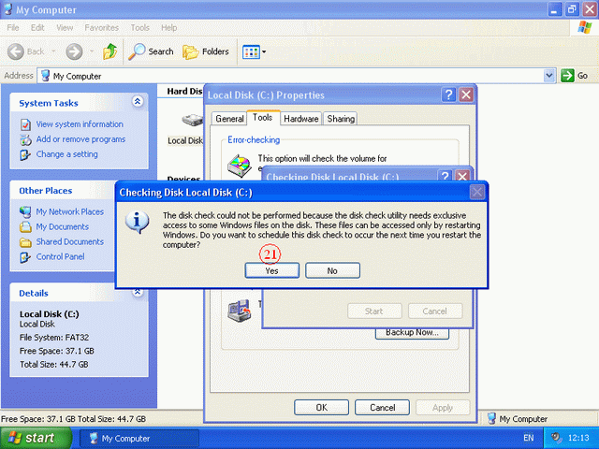Click the Windows logo throbber icon
This screenshot has height=449, width=599.
(x=584, y=27)
